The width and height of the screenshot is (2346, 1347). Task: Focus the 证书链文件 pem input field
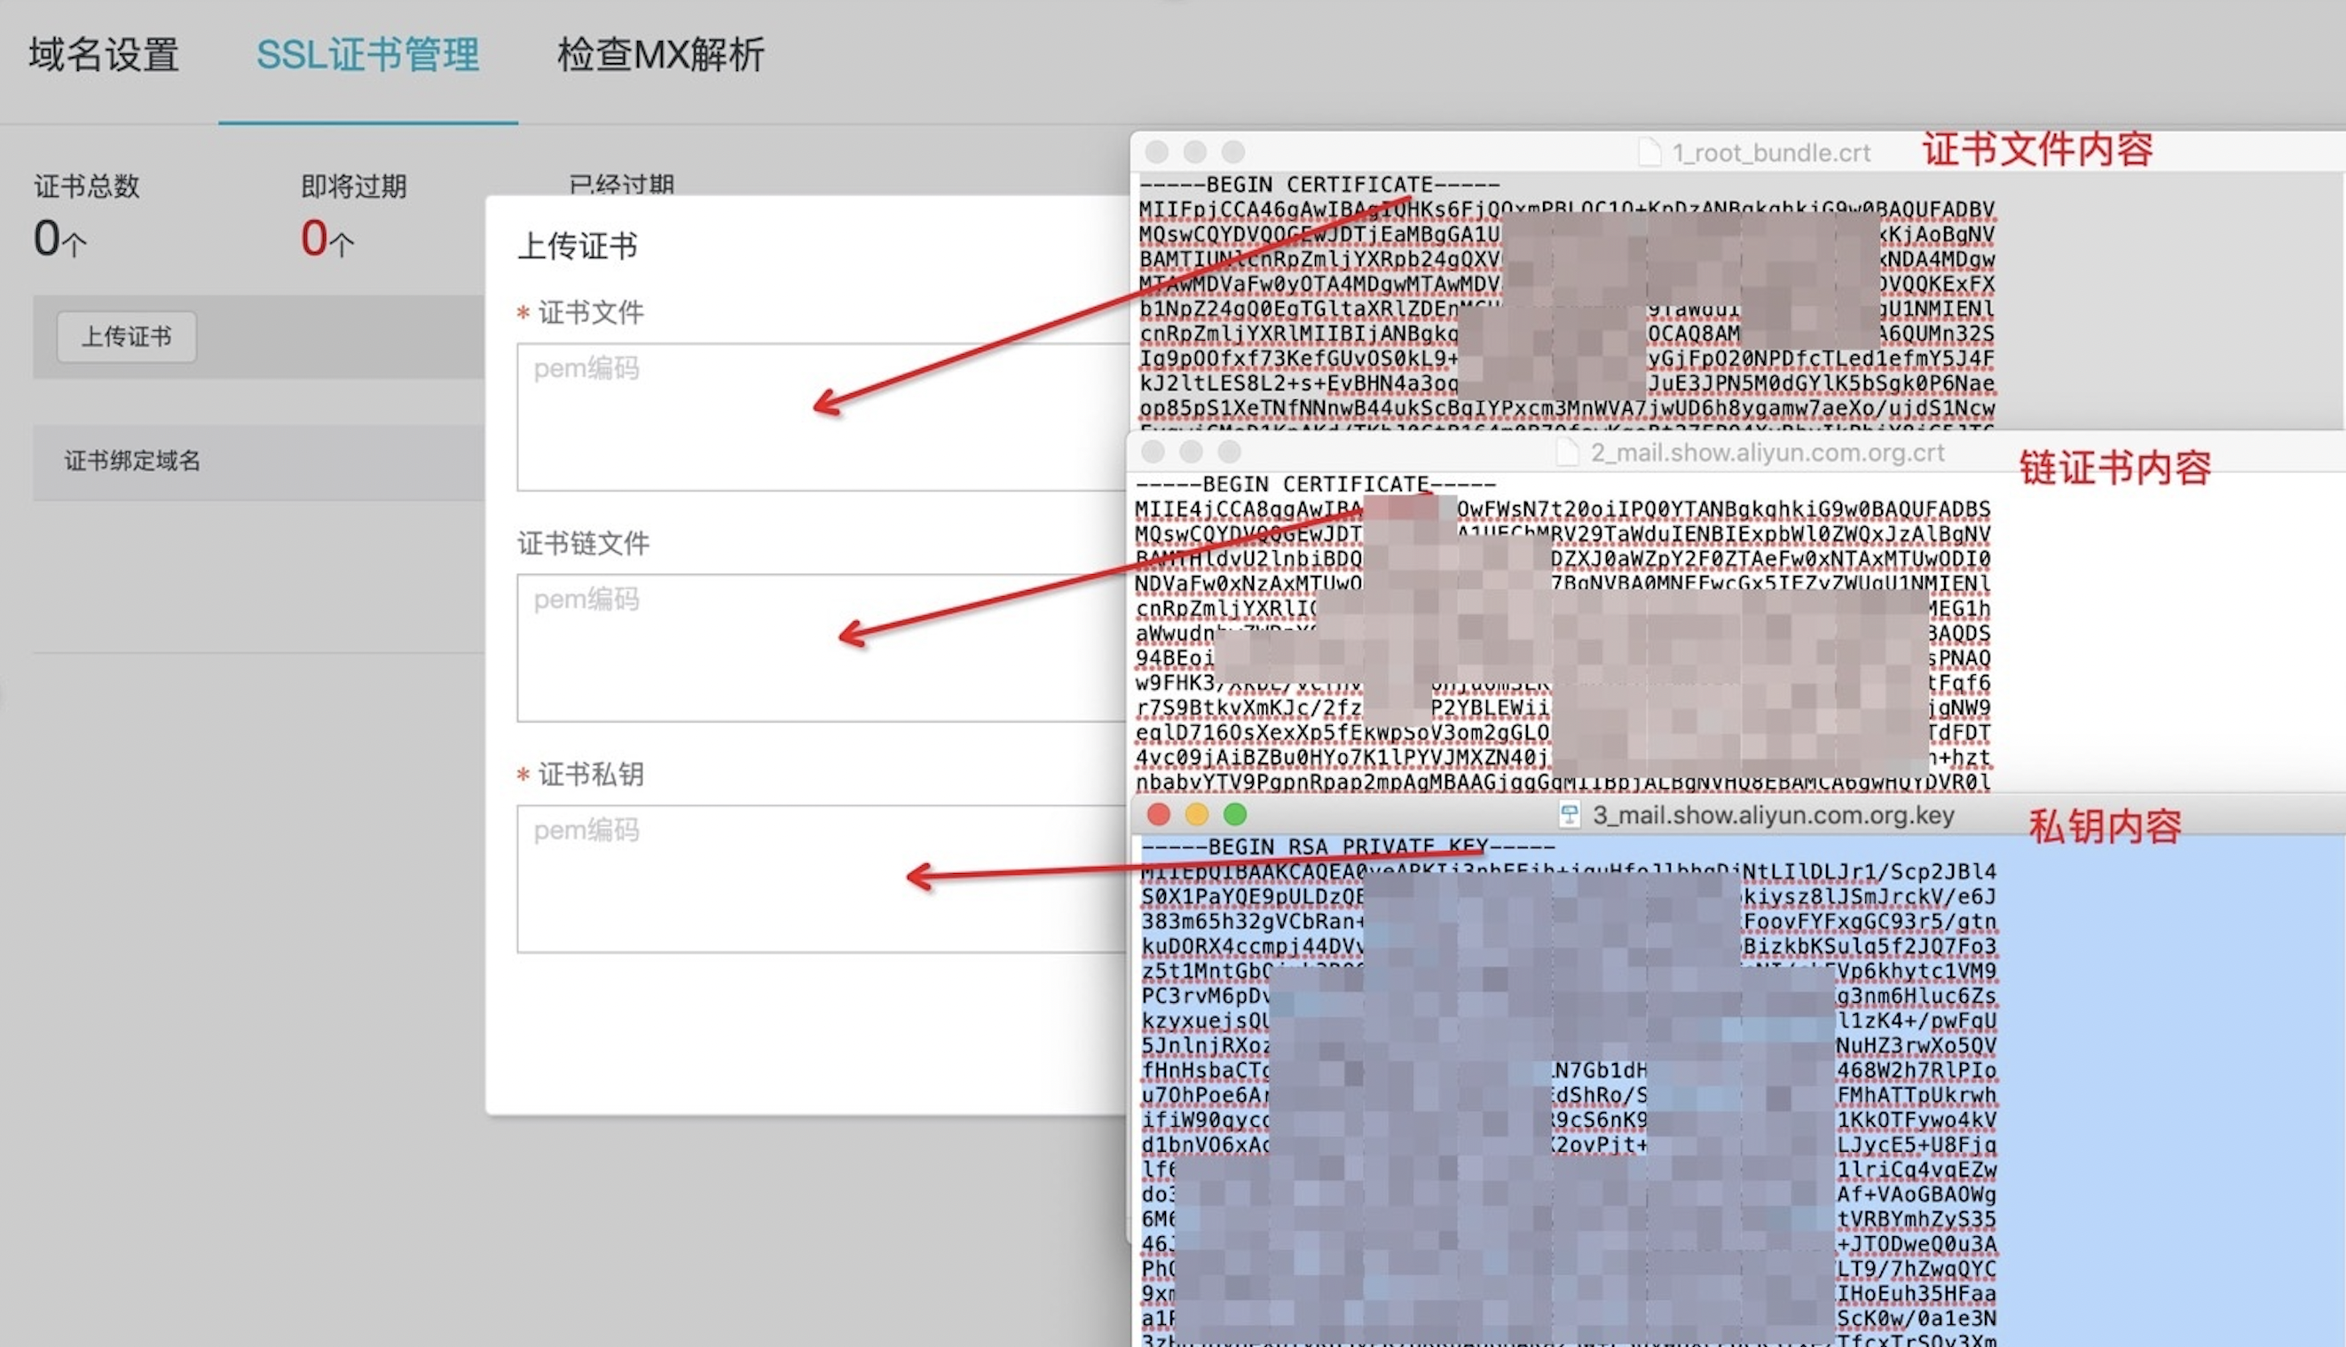[x=822, y=648]
